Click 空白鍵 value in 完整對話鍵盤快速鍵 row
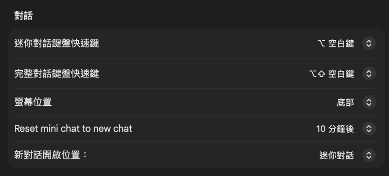This screenshot has height=176, width=389. pos(341,73)
